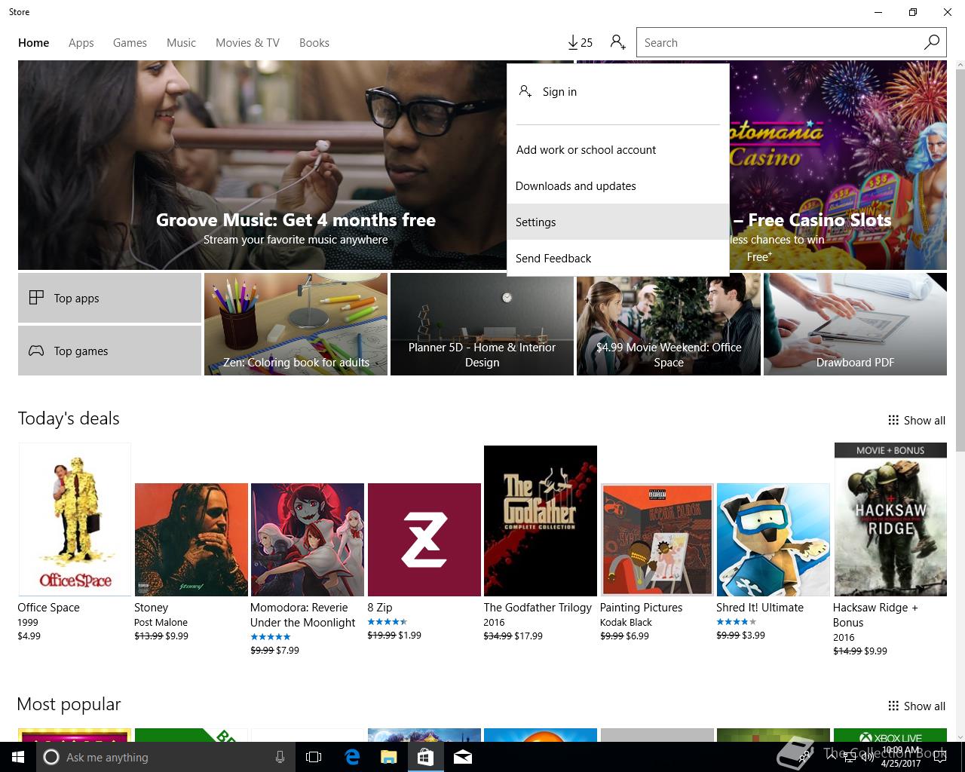Open Momodora: Reverie Under the Moonlight cover

(308, 540)
